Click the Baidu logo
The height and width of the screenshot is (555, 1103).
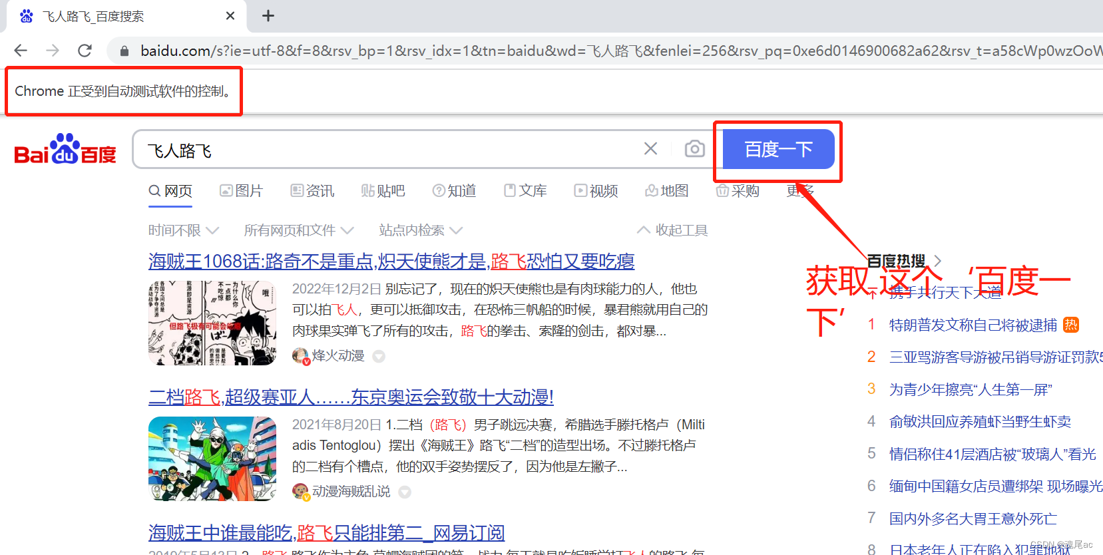point(65,149)
